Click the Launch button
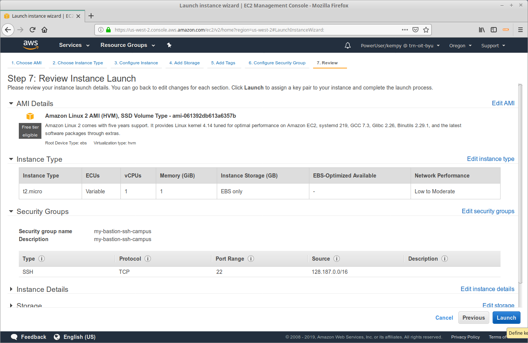 pos(507,318)
